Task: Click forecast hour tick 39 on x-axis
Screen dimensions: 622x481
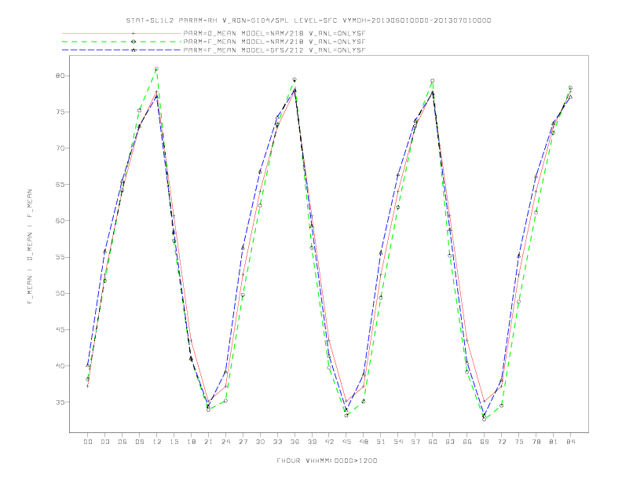Action: [x=312, y=442]
